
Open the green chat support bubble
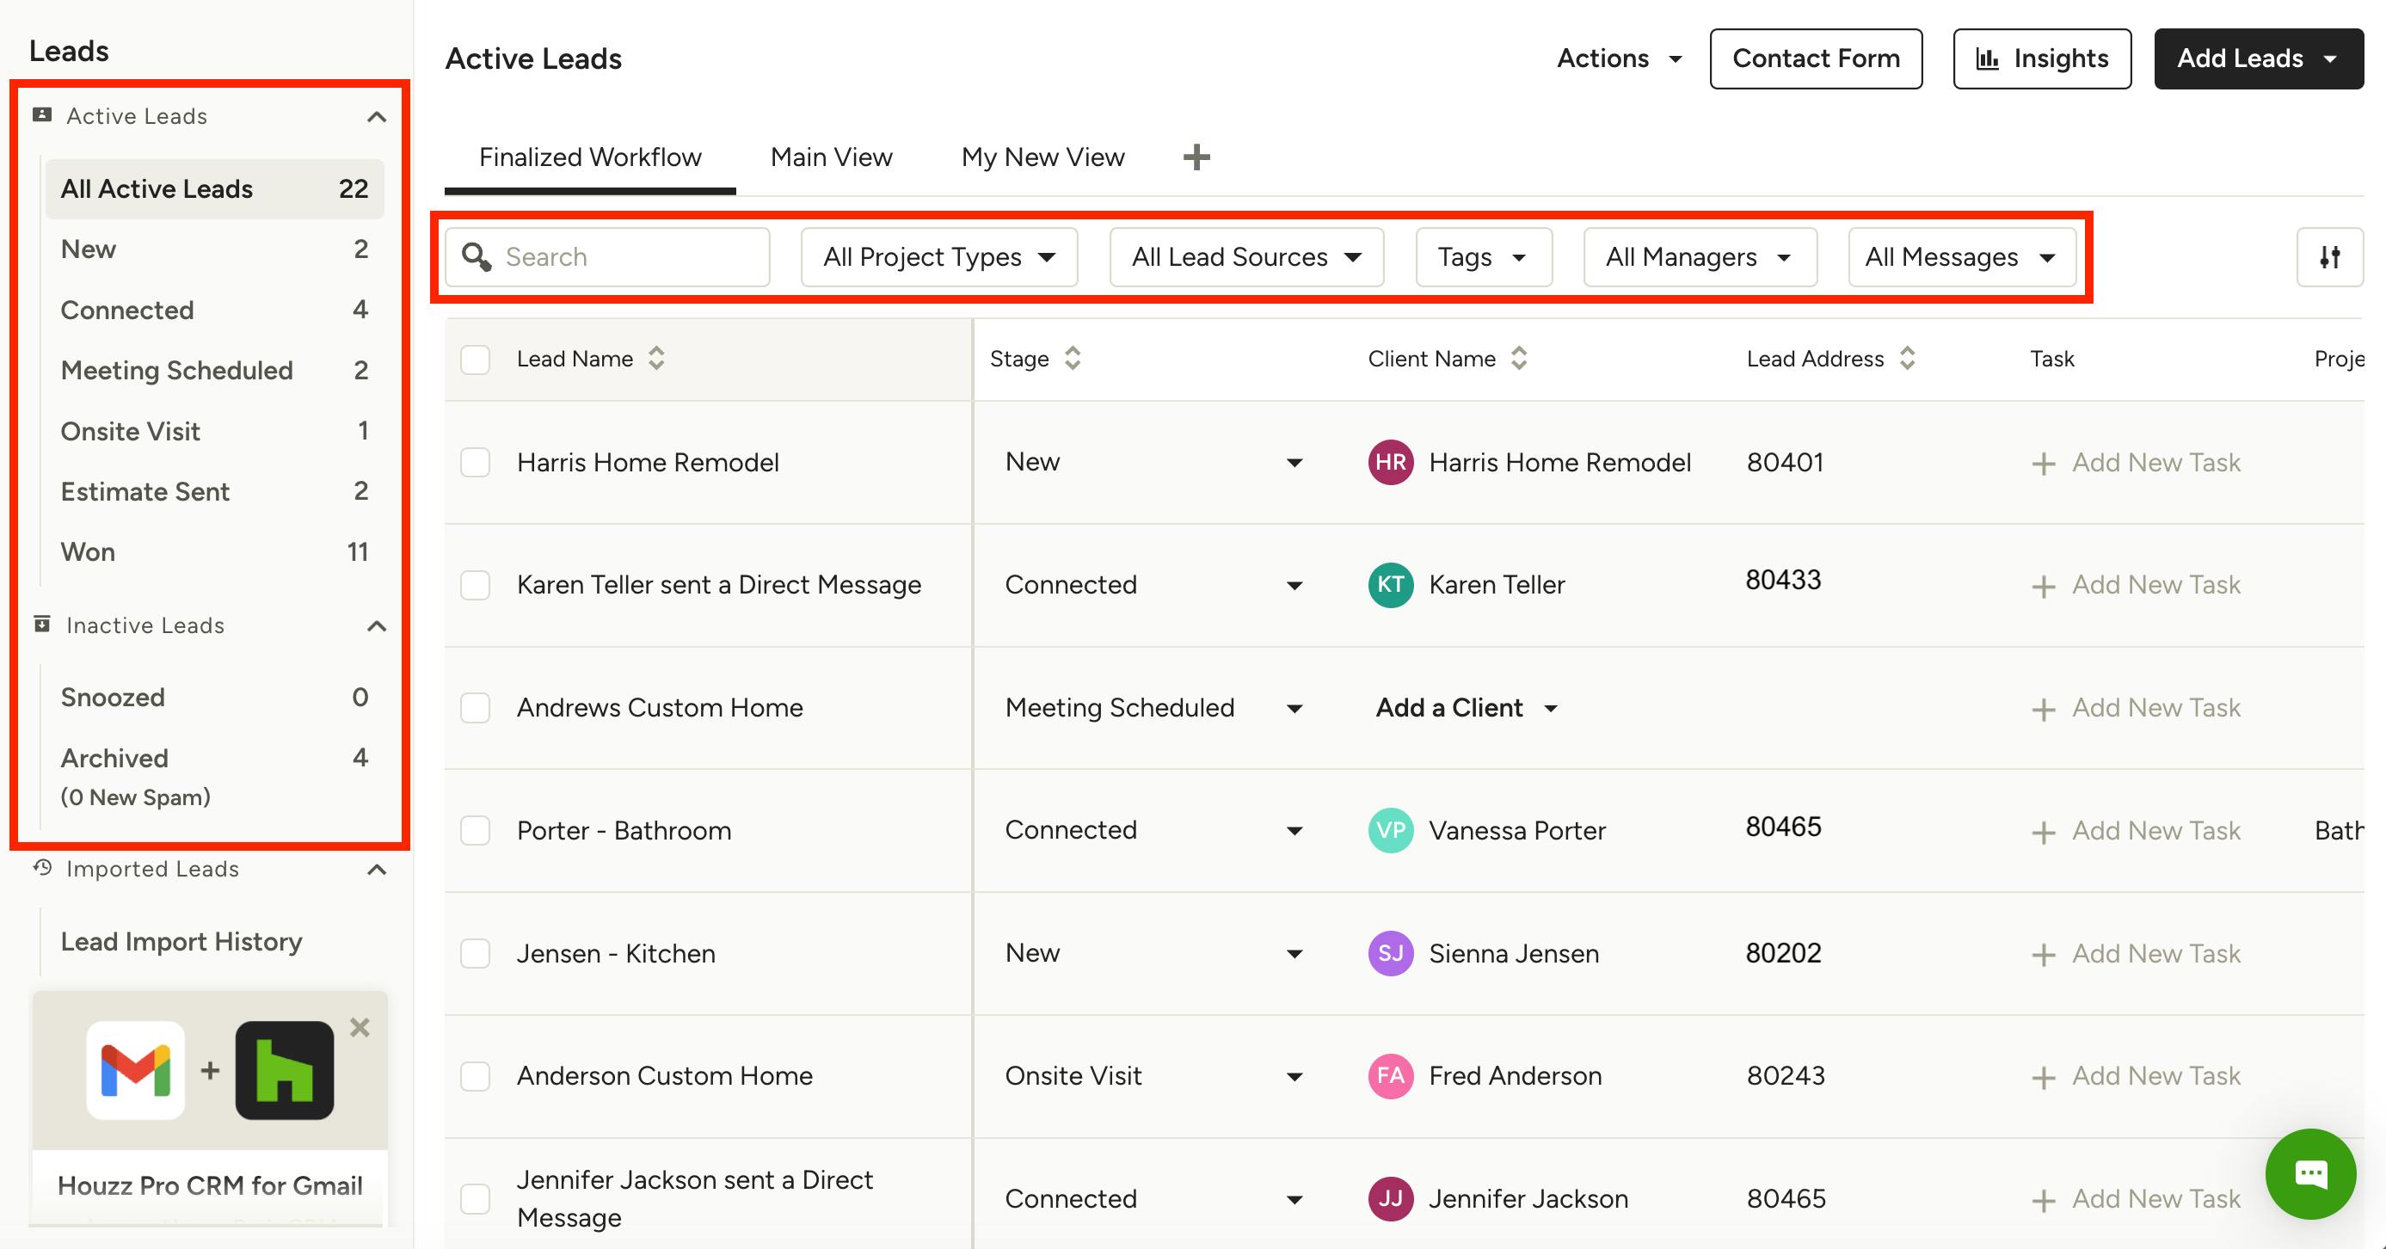[2310, 1174]
